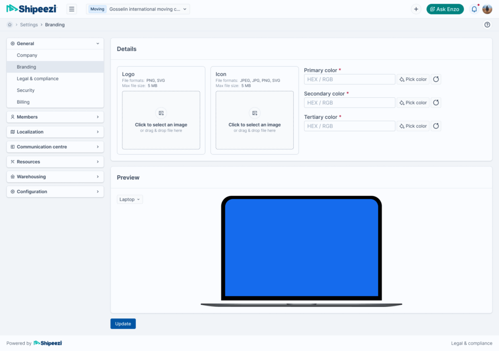The width and height of the screenshot is (499, 351).
Task: Click the Secondary color HEX input field
Action: click(x=349, y=103)
